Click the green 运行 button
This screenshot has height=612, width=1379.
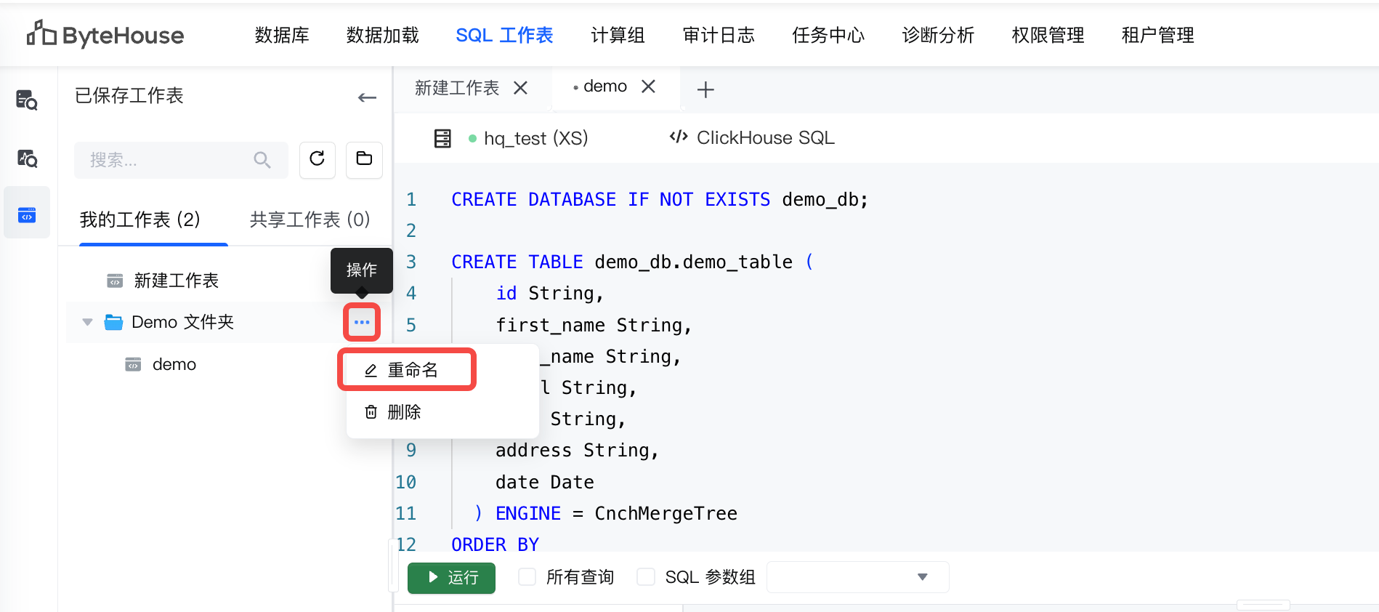[x=451, y=577]
